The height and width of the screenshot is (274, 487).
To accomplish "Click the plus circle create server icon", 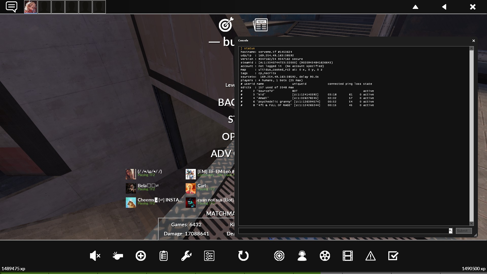I will pyautogui.click(x=141, y=256).
